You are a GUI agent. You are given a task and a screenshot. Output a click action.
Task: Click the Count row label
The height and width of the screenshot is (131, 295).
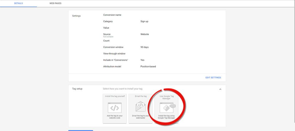click(106, 41)
